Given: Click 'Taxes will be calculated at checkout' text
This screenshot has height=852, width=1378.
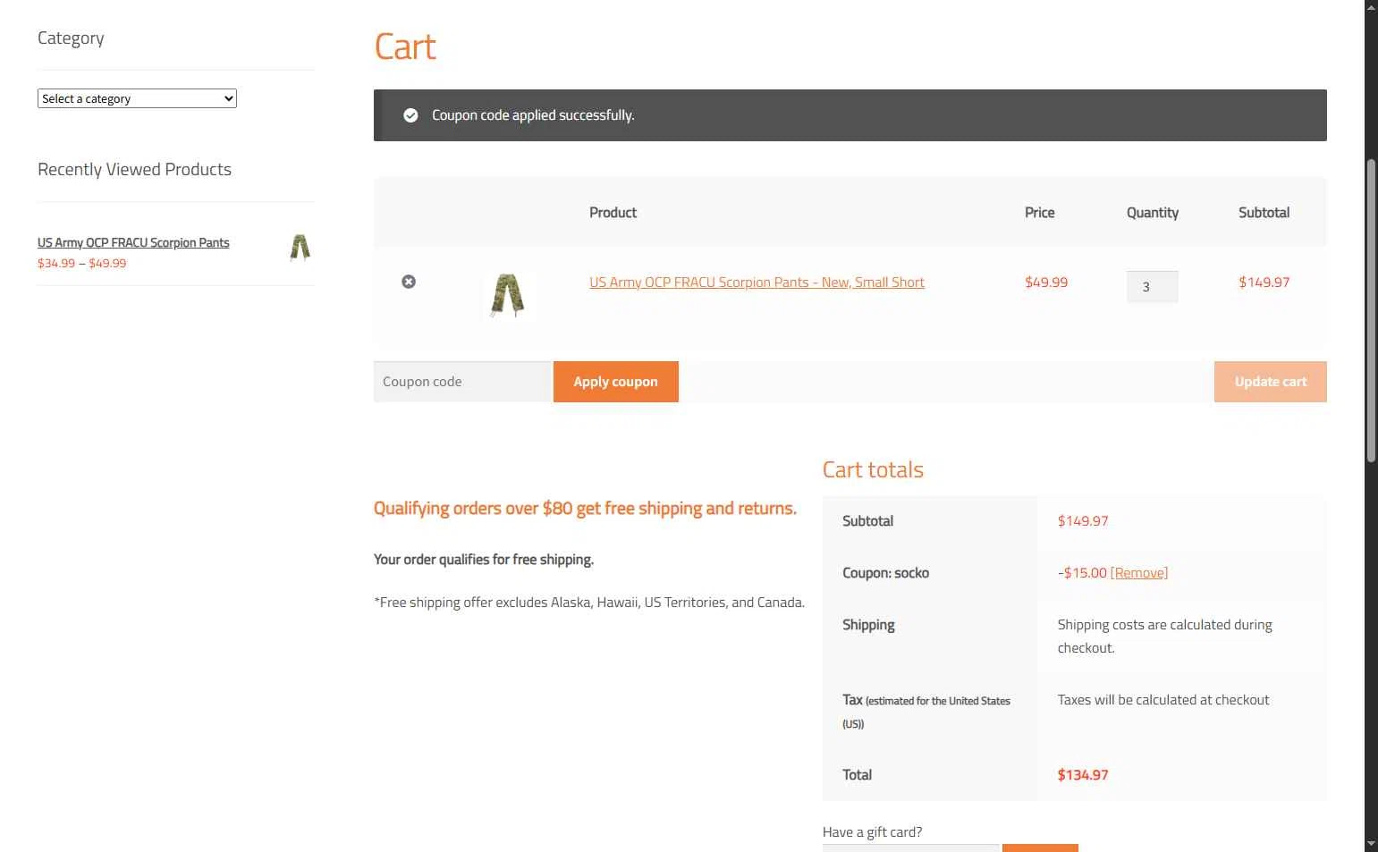Looking at the screenshot, I should [1163, 700].
